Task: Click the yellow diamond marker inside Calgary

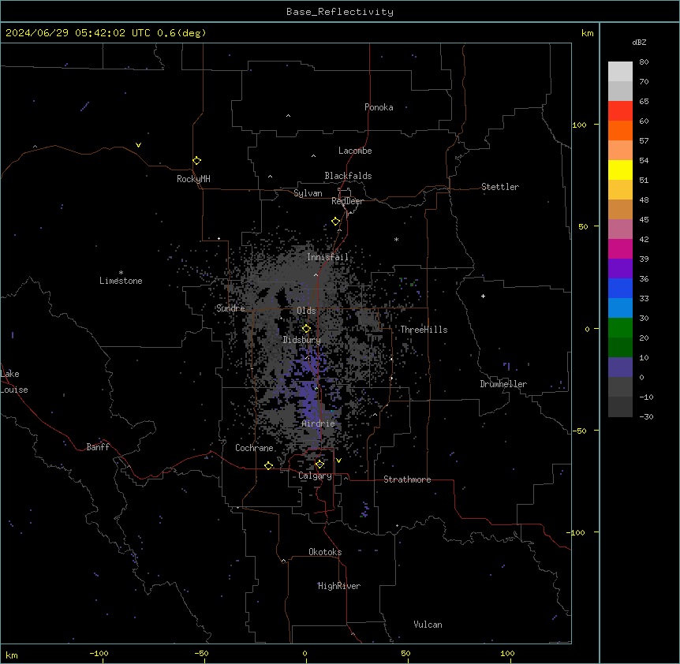Action: click(x=319, y=464)
